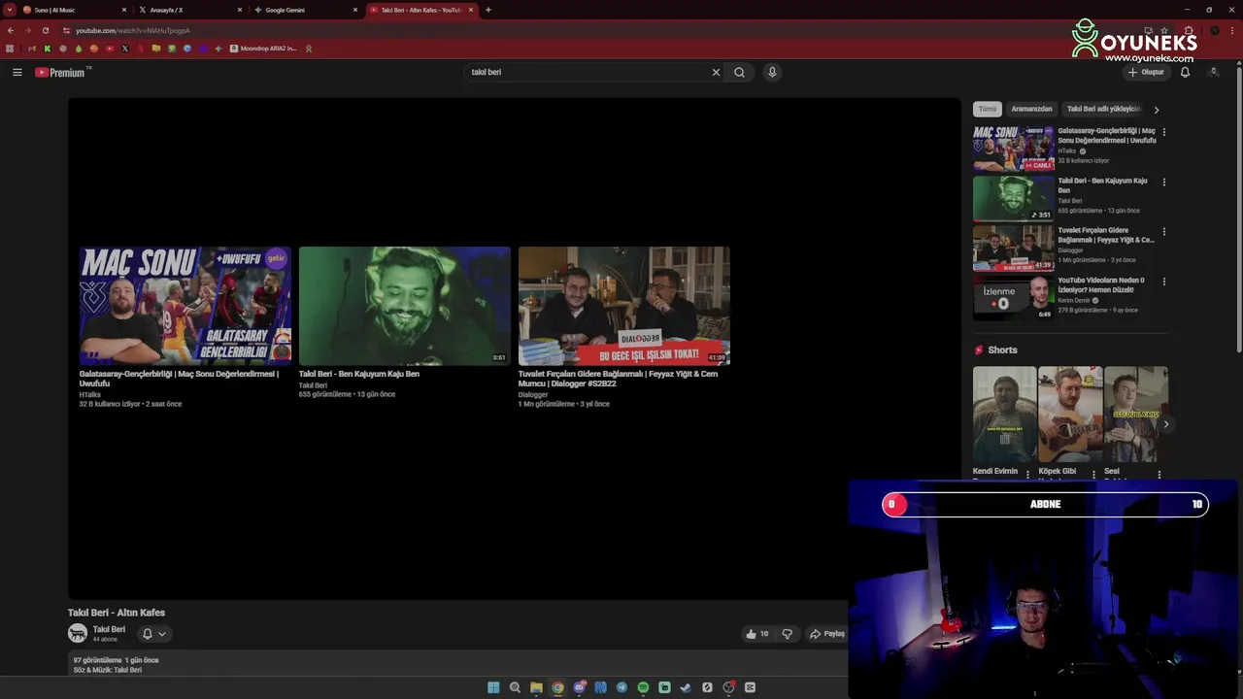Select the Tümü filter chip
1243x699 pixels.
[987, 109]
